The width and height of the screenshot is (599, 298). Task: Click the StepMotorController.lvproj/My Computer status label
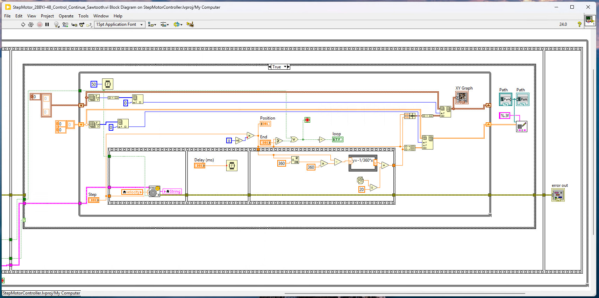(42, 293)
